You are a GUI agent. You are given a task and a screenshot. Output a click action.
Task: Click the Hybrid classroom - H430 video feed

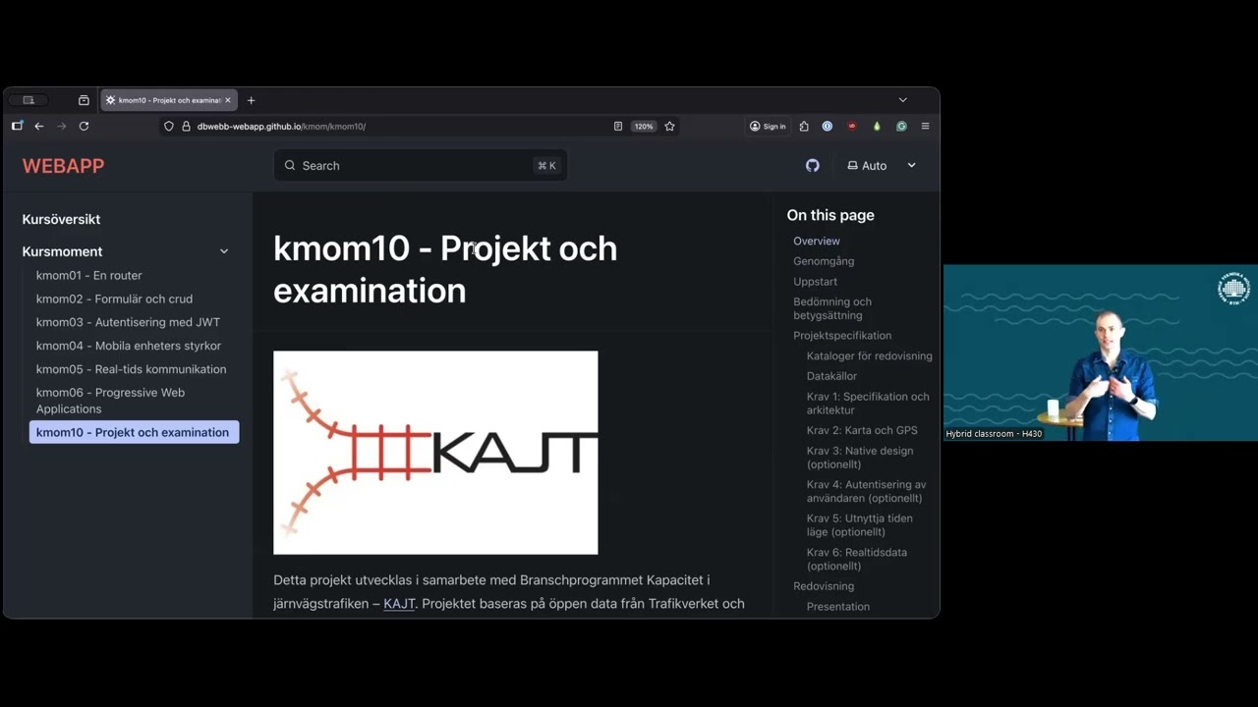pyautogui.click(x=1101, y=353)
